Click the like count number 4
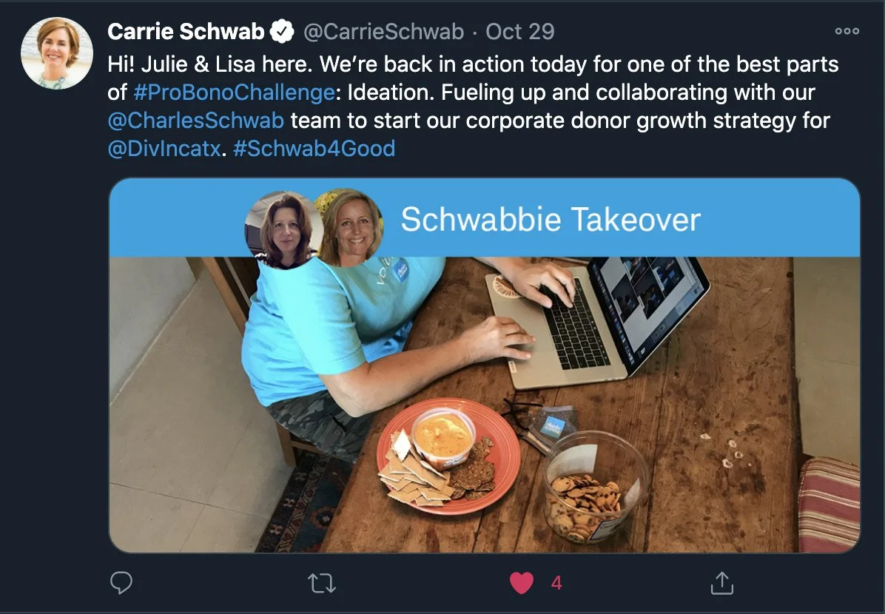This screenshot has width=885, height=614. click(x=556, y=583)
